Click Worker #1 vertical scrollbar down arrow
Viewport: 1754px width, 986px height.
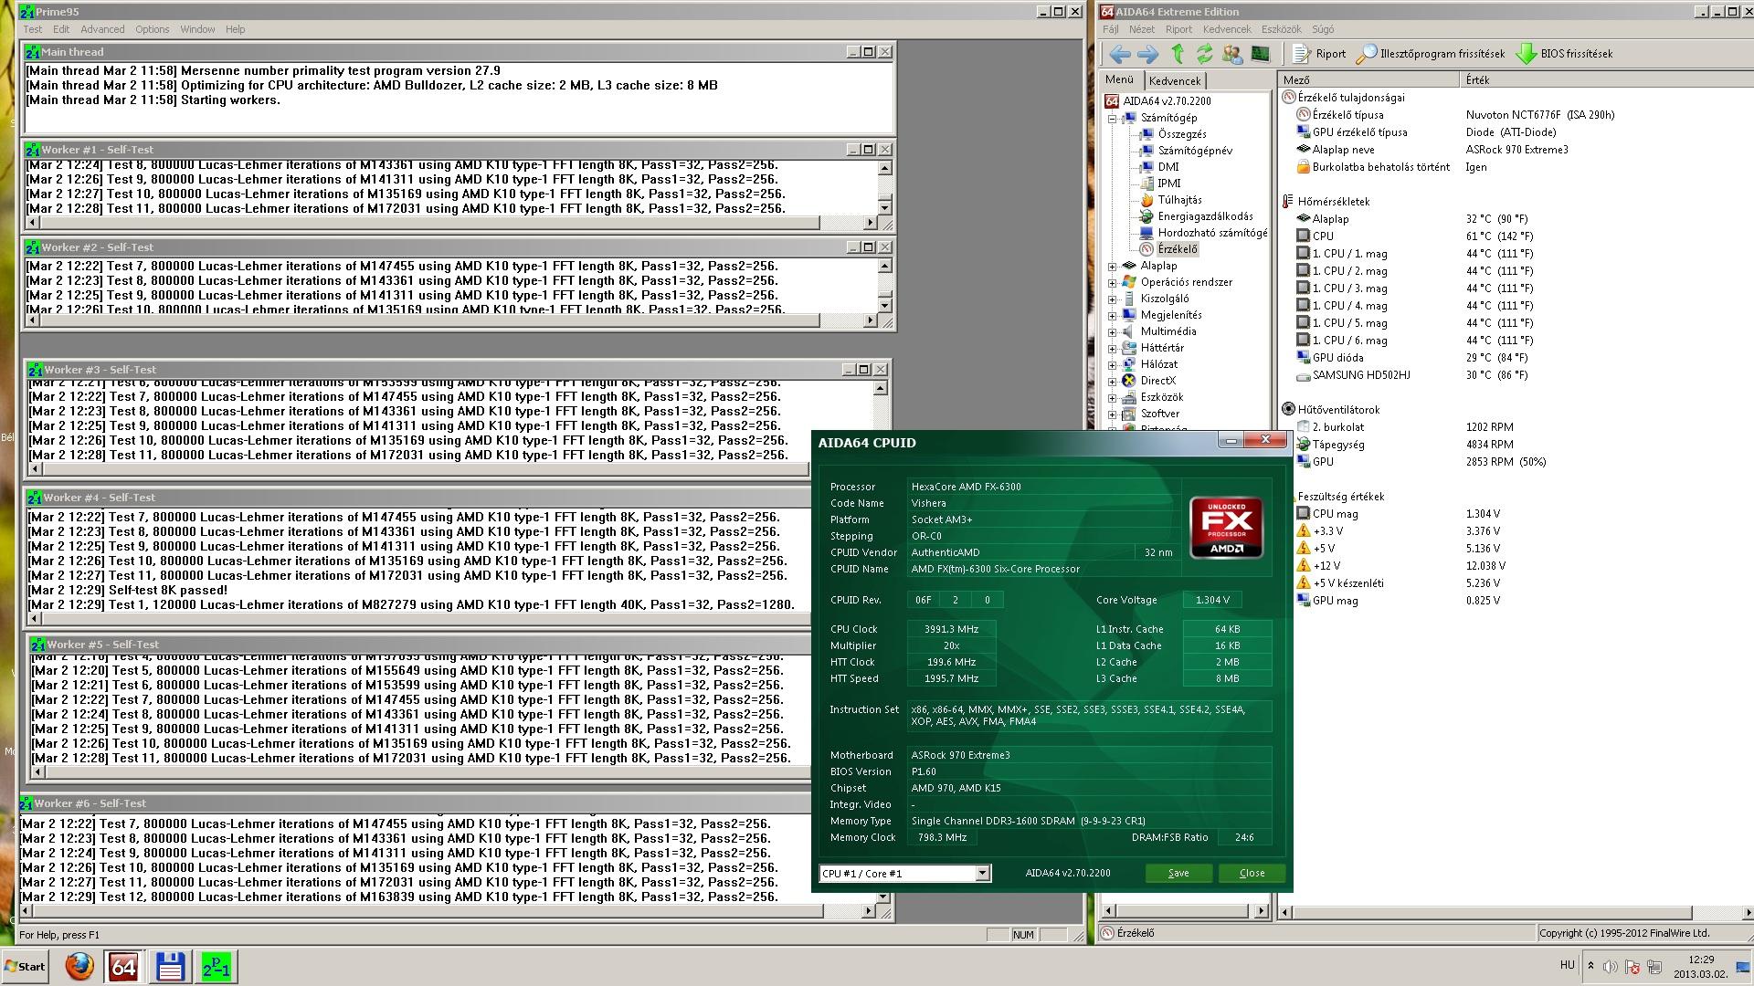point(884,208)
